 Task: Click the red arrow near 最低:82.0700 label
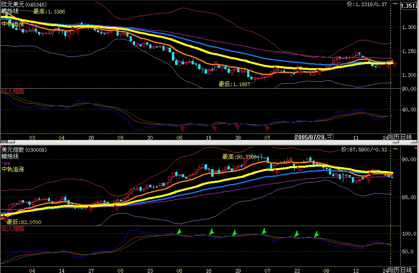click(x=5, y=219)
